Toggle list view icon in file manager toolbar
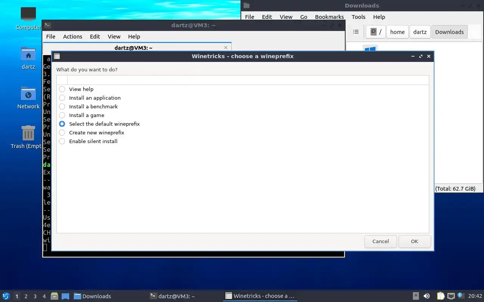This screenshot has height=302, width=484. pos(356,32)
